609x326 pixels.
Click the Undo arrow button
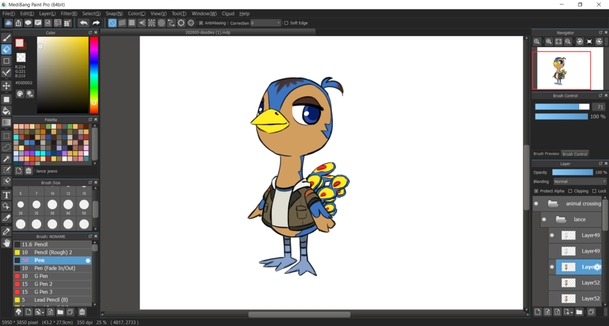(x=83, y=23)
